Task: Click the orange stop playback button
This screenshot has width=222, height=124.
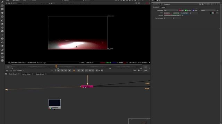Action: tap(74, 70)
